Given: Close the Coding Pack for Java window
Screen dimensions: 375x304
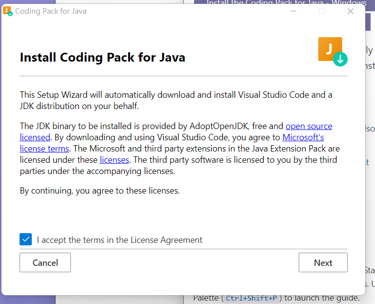Looking at the screenshot, I should point(351,11).
